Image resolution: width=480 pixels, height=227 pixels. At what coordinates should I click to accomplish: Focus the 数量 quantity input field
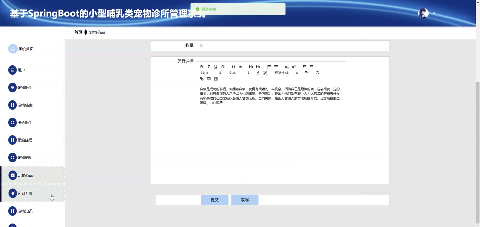click(292, 45)
